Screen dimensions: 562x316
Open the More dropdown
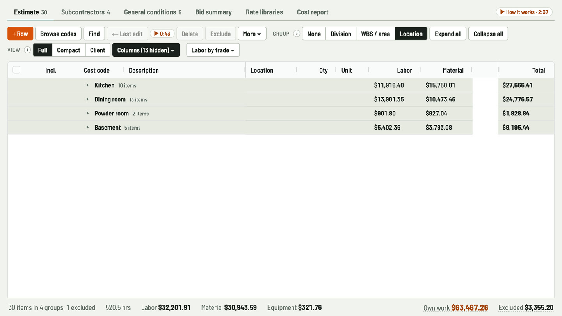tap(252, 34)
